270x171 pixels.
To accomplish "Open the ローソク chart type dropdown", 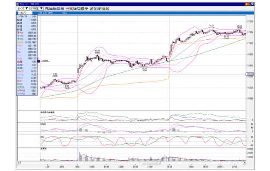I will pyautogui.click(x=23, y=8).
